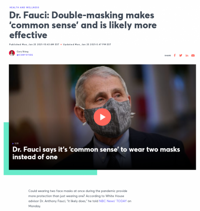
Task: Click the red dot separator between timestamps
Action: tap(61, 44)
